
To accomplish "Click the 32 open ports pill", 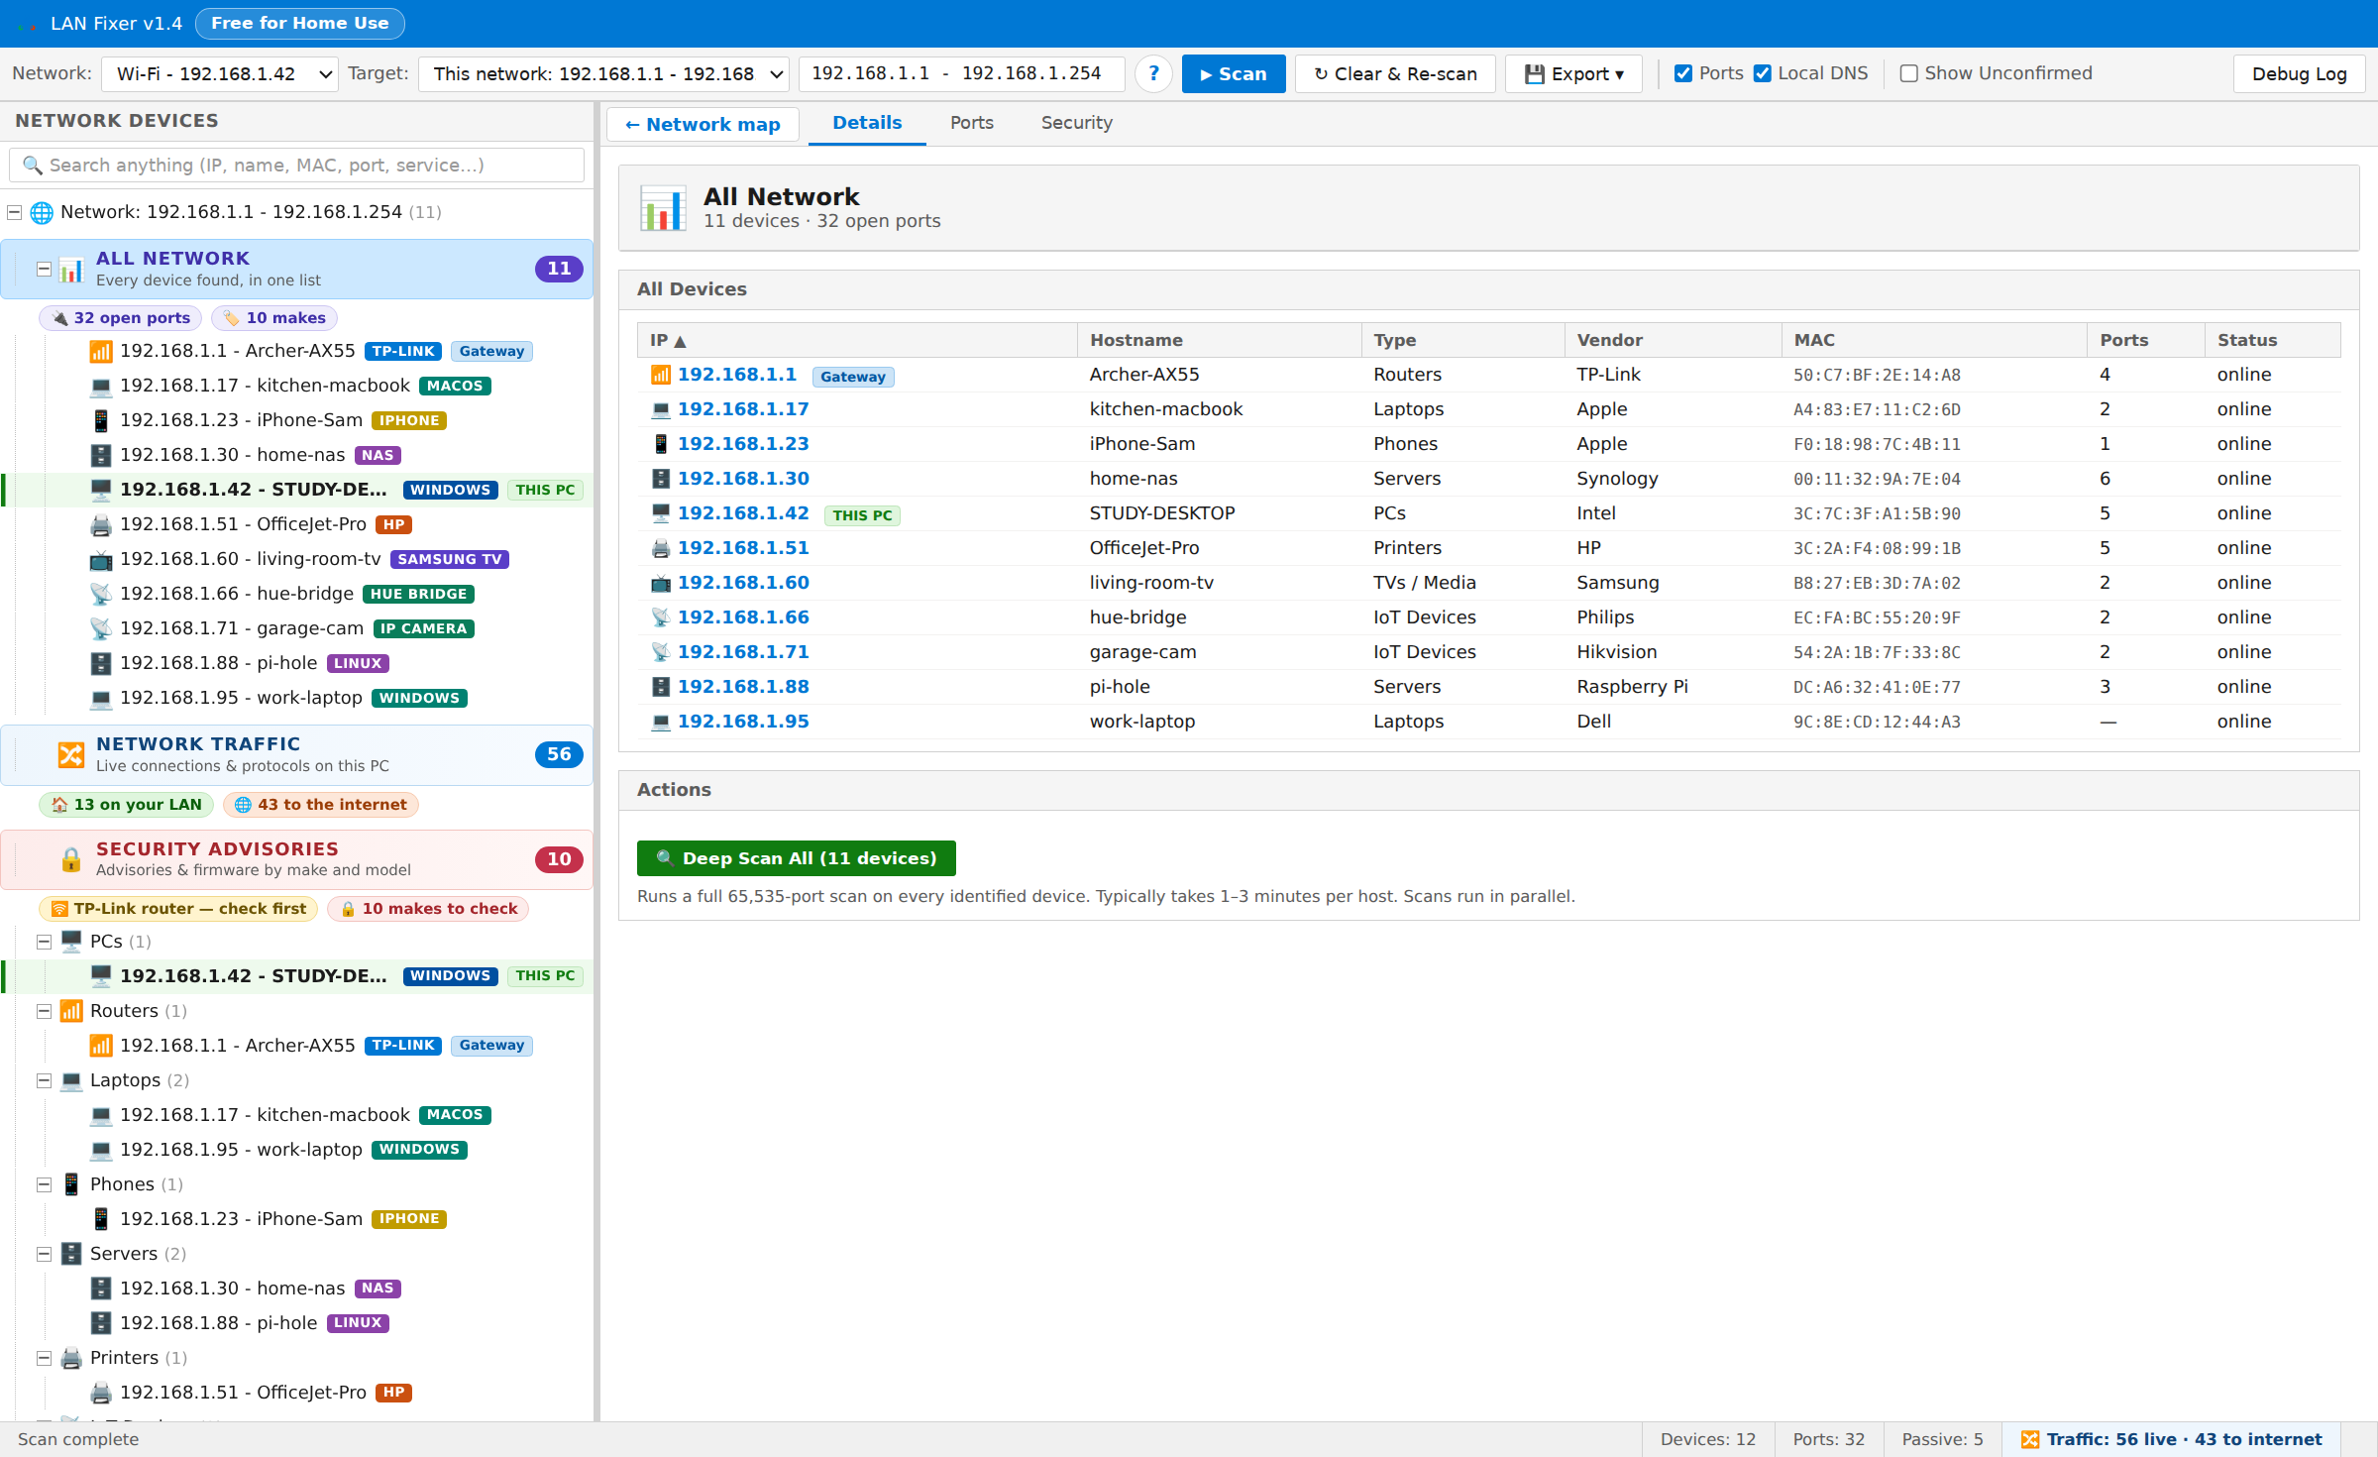I will click(x=121, y=318).
